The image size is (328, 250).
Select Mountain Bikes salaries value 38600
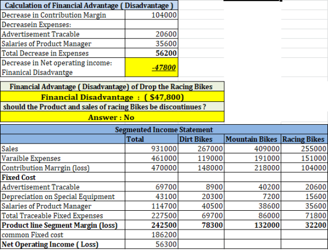click(x=252, y=206)
